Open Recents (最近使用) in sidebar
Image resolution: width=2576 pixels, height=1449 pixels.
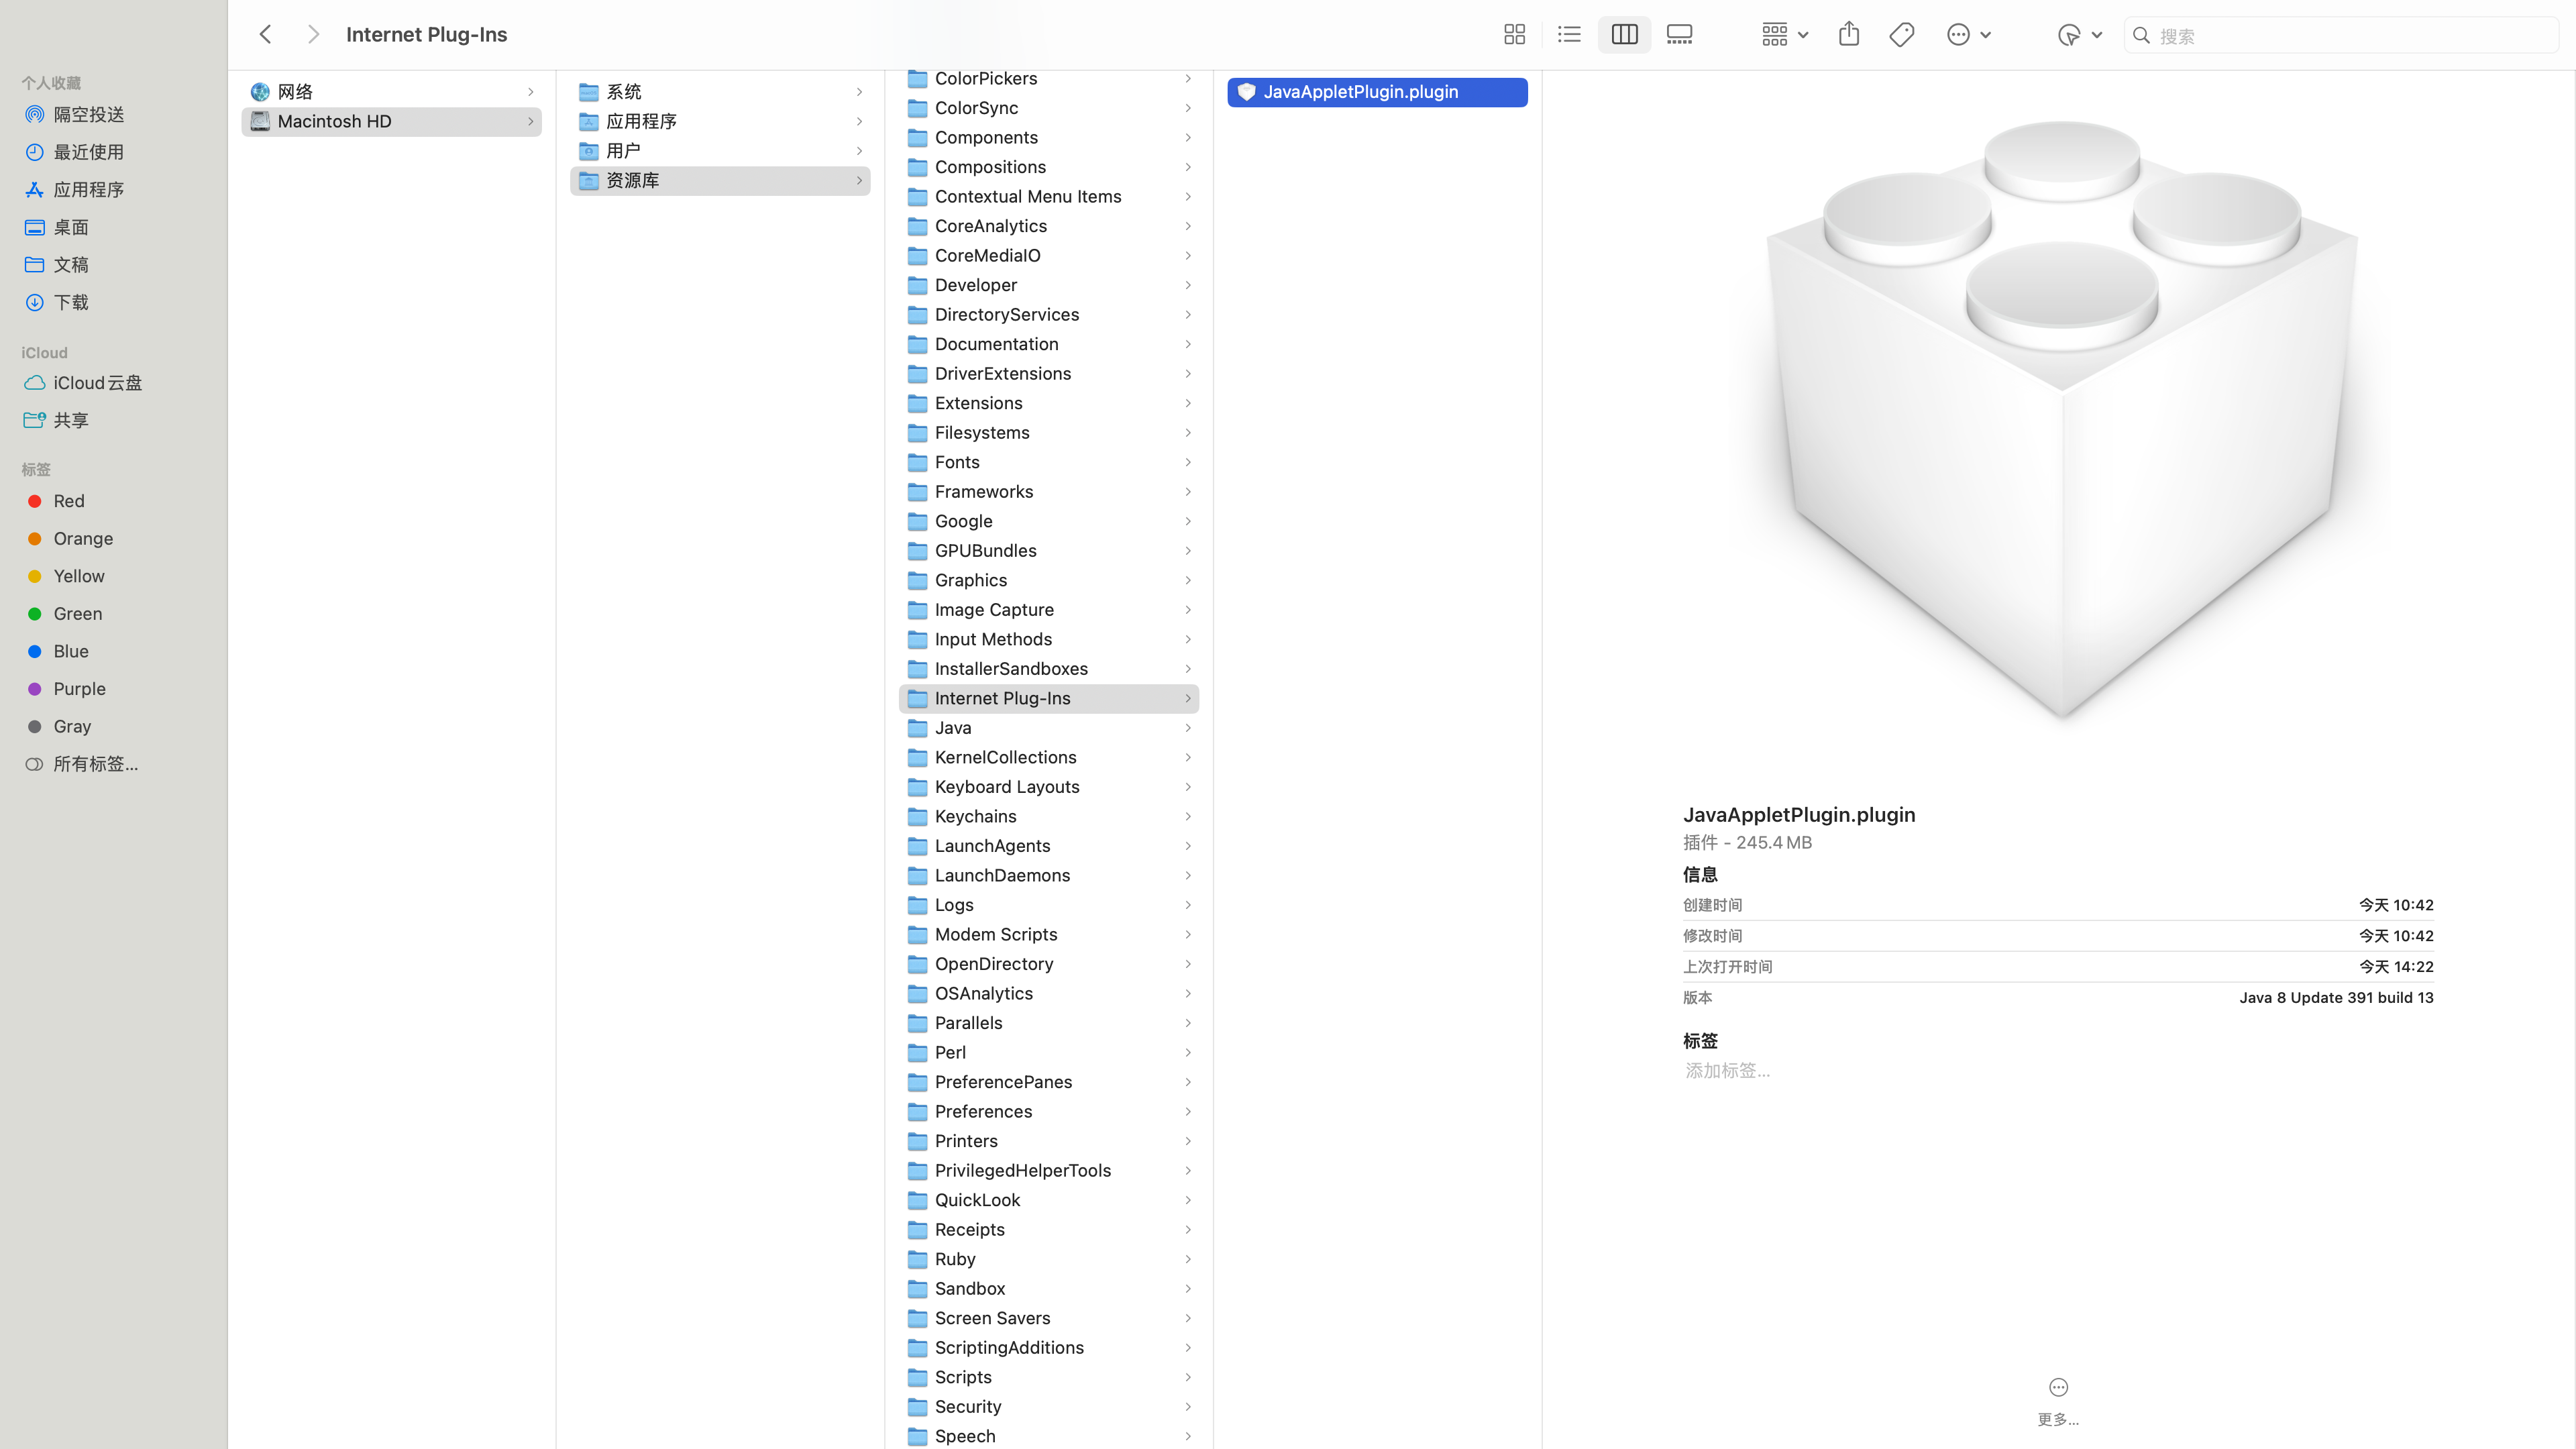click(x=88, y=152)
